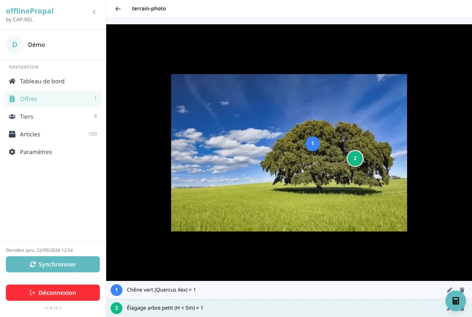
Task: Delete the Chêne vert item with trash
Action: (462, 290)
